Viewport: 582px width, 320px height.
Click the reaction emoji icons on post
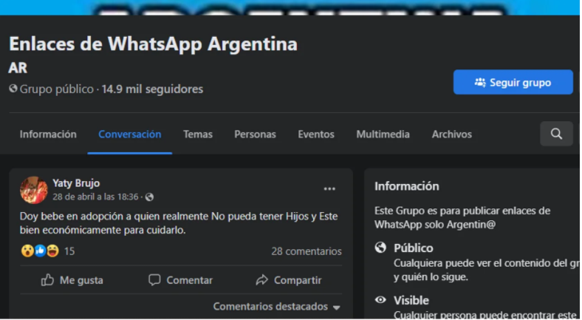pyautogui.click(x=39, y=251)
